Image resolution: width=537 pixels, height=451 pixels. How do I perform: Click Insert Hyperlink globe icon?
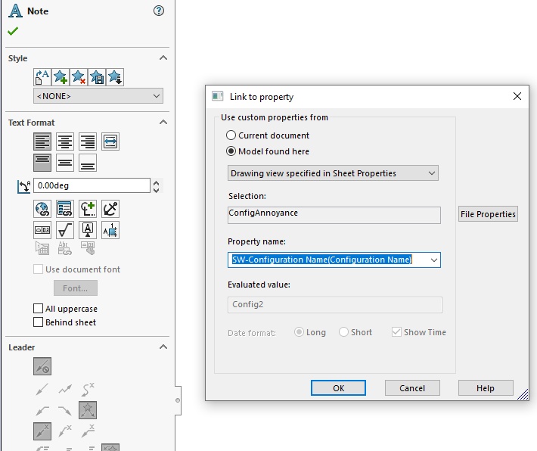[x=42, y=209]
